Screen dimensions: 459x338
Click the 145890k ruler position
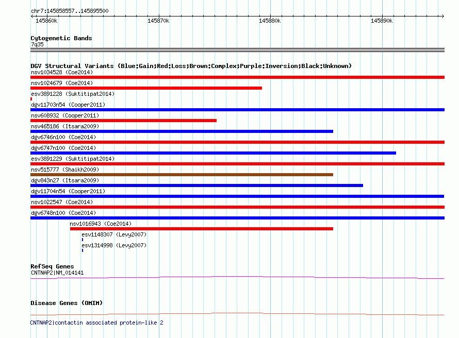[382, 21]
